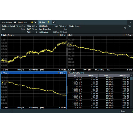Click the Noise Figure 1001 pts label
This screenshot has width=133, height=133.
20,70
